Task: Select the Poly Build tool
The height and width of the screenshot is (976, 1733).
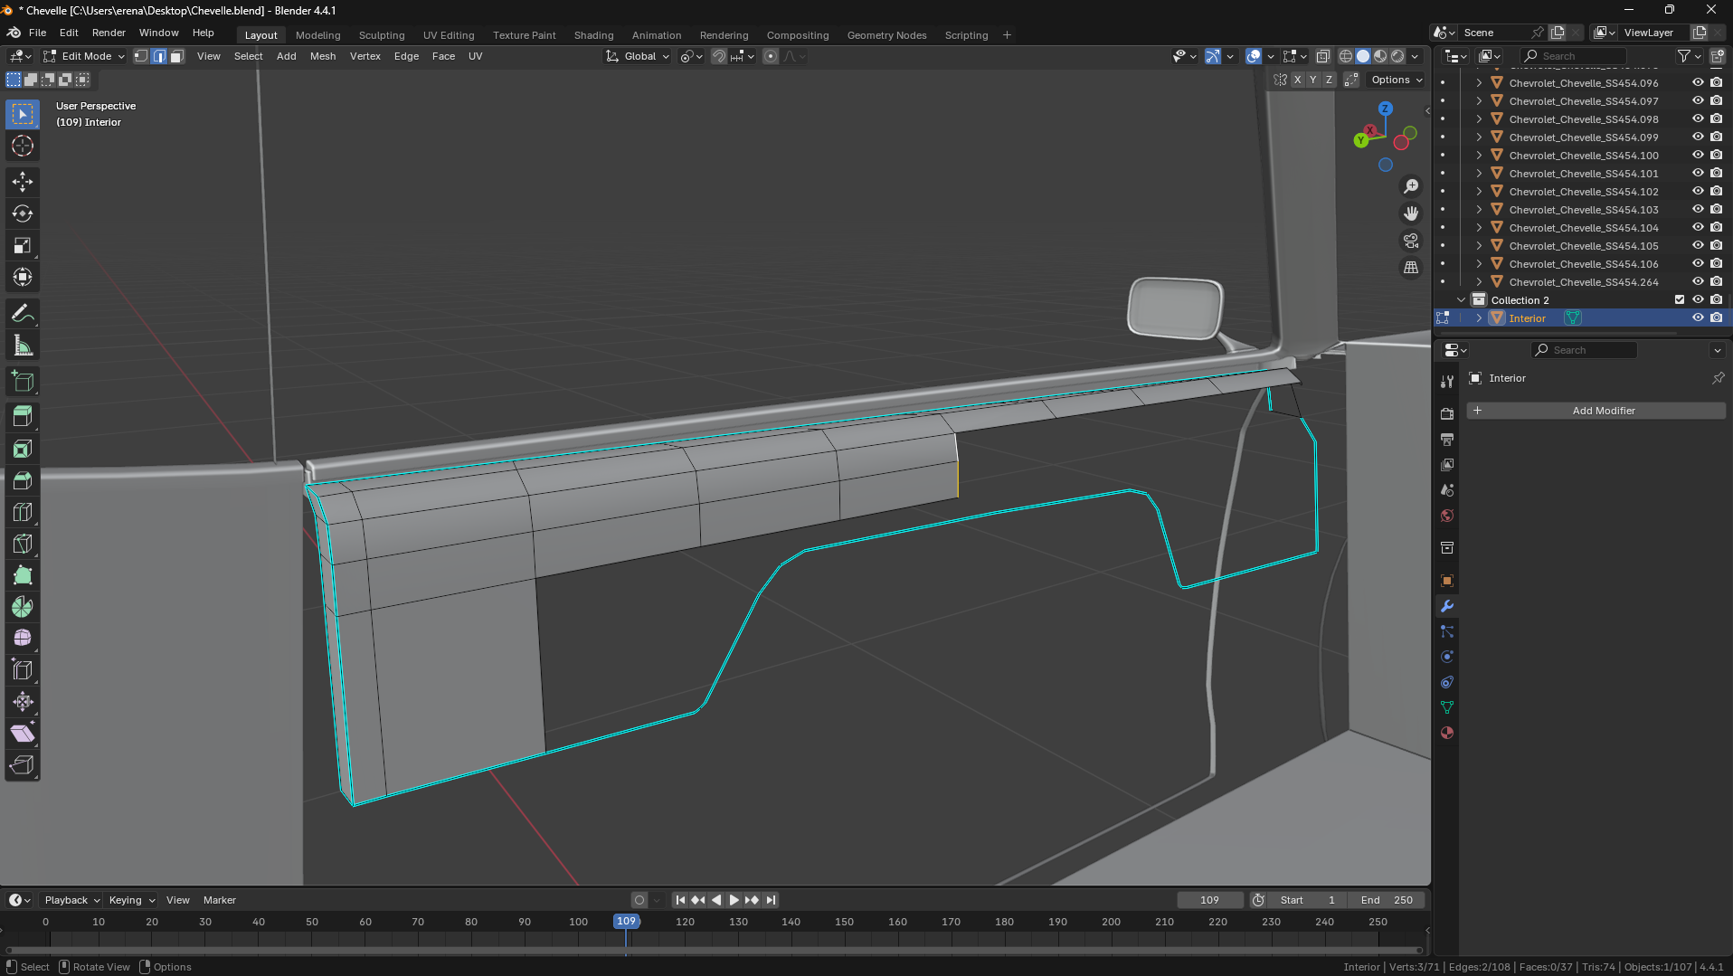Action: tap(23, 575)
